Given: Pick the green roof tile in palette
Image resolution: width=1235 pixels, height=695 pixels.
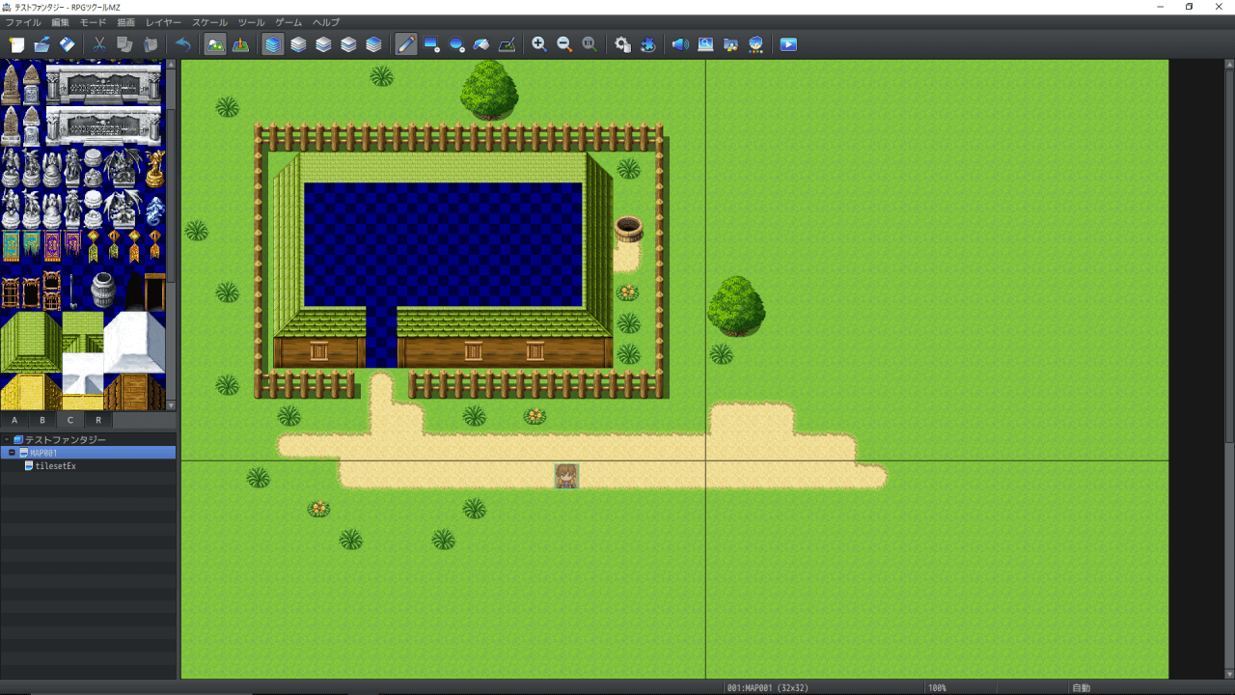Looking at the screenshot, I should 31,342.
